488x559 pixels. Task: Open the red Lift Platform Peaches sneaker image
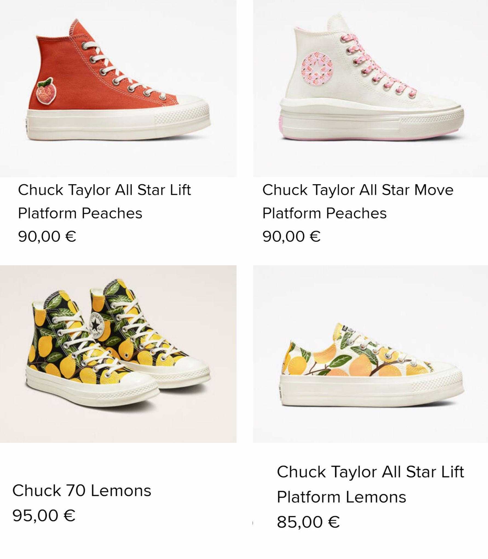click(118, 88)
